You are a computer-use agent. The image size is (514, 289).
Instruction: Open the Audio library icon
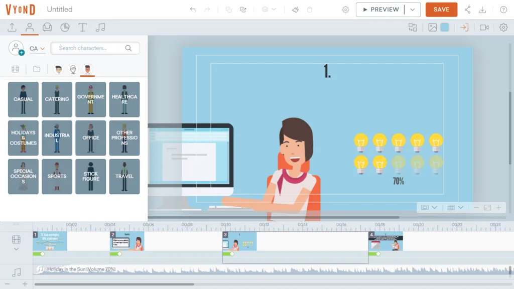click(100, 27)
